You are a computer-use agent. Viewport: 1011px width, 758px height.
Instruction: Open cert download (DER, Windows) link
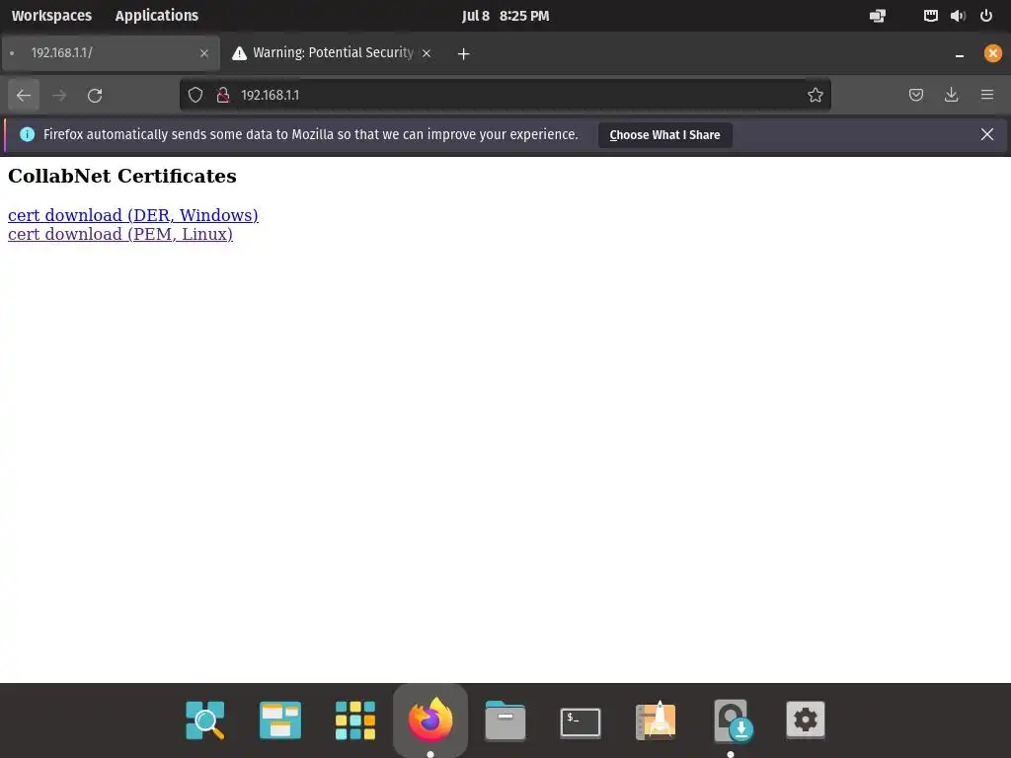click(x=133, y=215)
